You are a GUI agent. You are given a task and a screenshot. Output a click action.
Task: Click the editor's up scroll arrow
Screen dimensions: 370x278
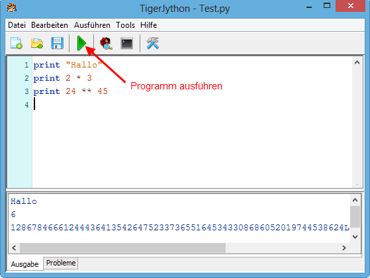[357, 62]
